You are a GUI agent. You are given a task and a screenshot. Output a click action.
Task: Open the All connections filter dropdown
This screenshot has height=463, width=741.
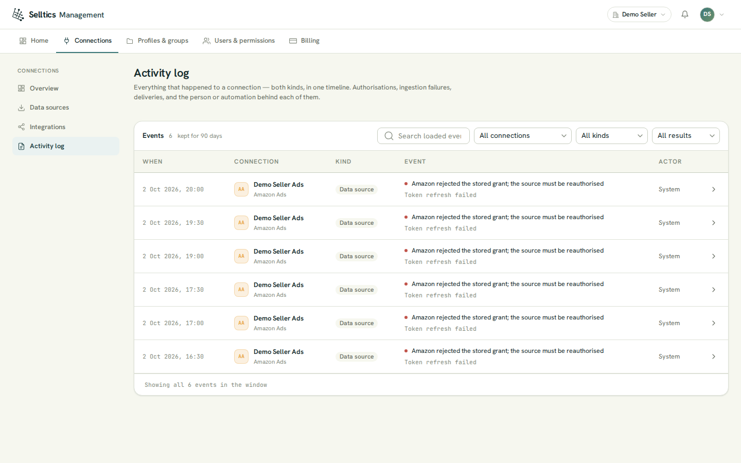point(523,136)
